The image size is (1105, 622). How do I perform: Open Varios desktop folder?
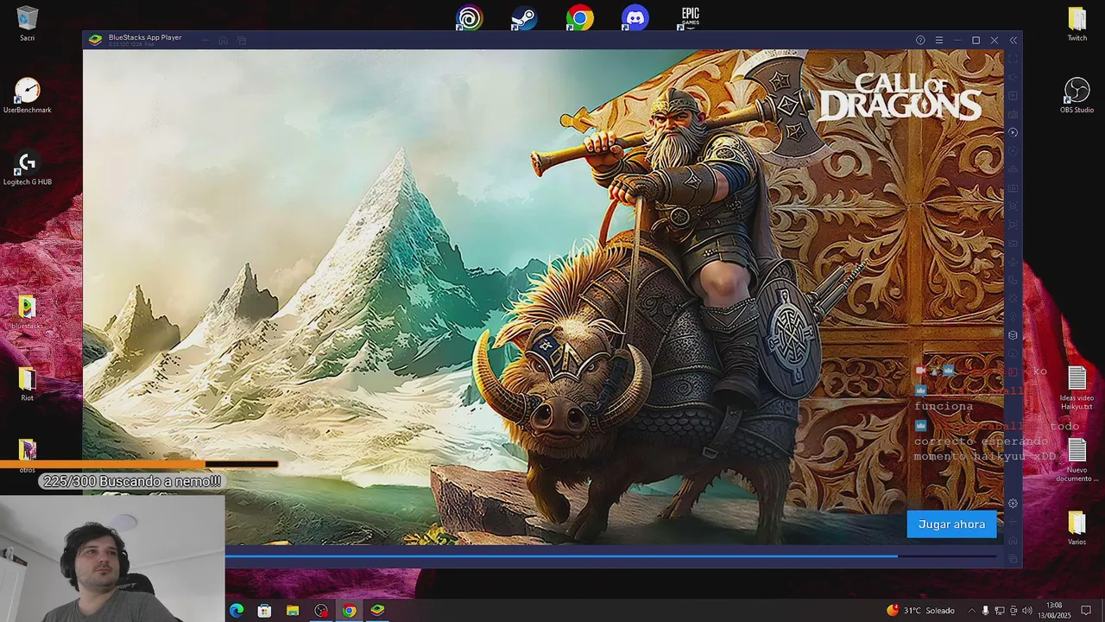(1077, 527)
